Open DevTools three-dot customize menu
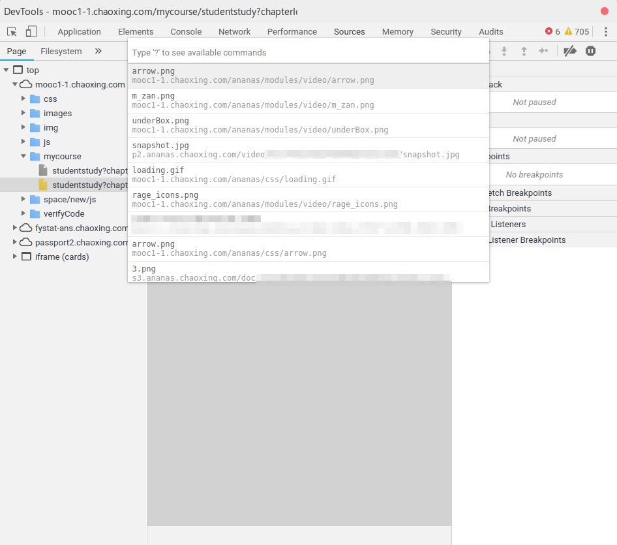Screen dimensions: 617x545 pos(606,31)
